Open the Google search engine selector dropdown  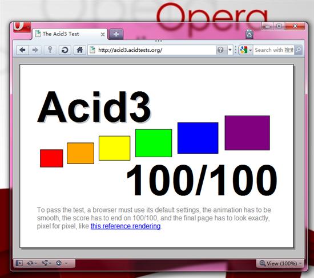pos(245,50)
